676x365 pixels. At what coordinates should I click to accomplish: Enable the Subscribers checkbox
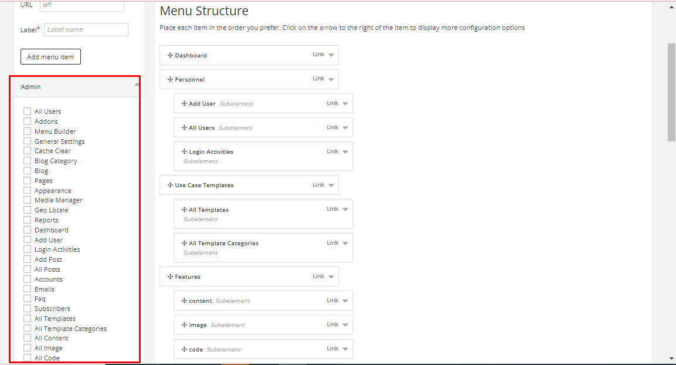click(x=27, y=309)
